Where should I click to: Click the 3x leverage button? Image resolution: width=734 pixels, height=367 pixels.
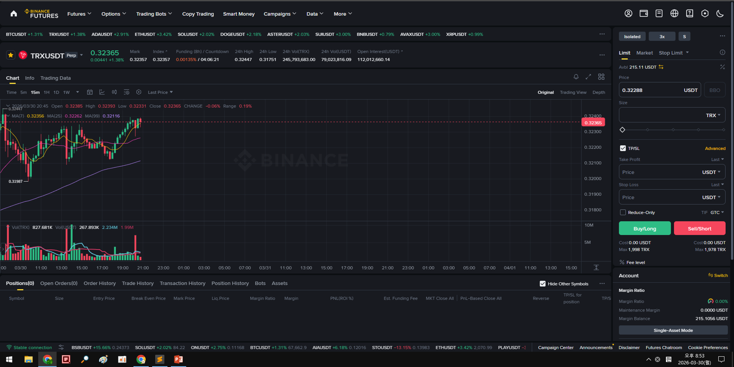[x=662, y=36]
